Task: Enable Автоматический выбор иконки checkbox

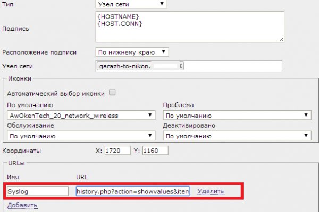Action: (x=112, y=93)
